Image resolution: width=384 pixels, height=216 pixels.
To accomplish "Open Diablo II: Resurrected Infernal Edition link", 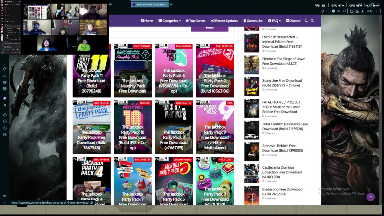I will point(282,42).
